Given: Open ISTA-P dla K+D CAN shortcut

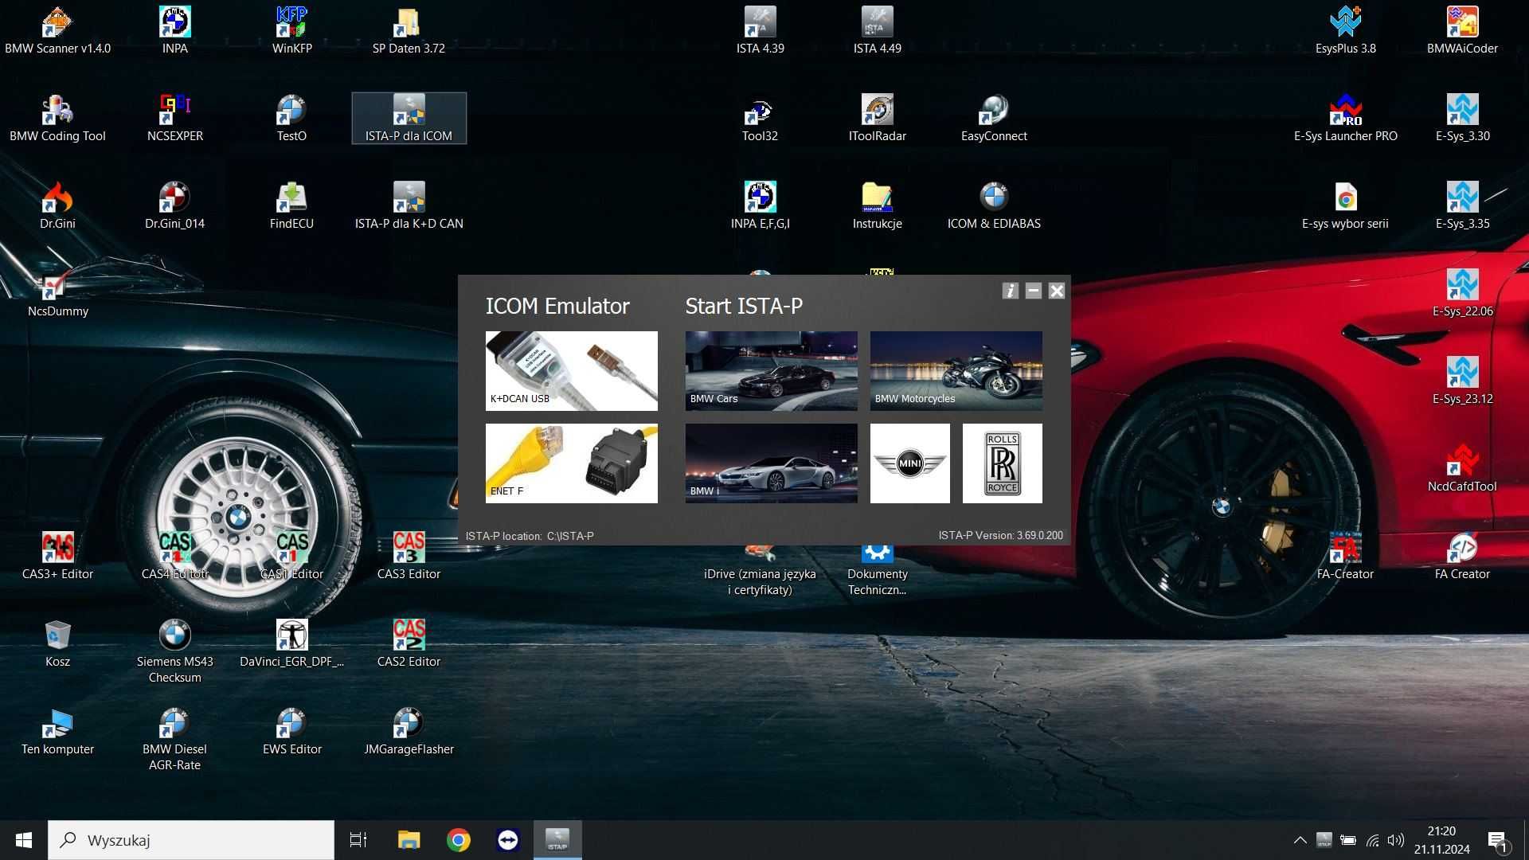Looking at the screenshot, I should (x=409, y=207).
